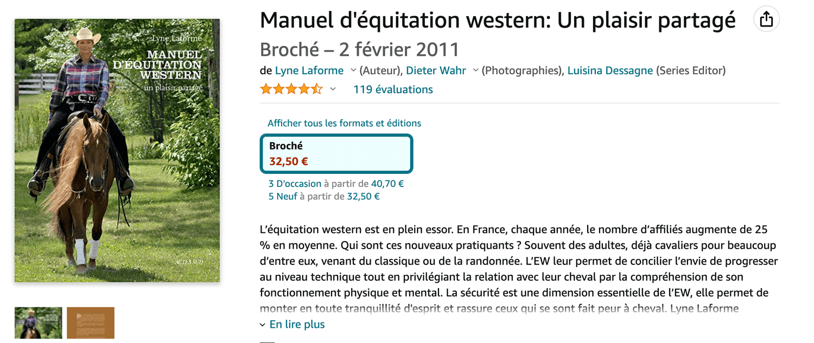The image size is (814, 343).
Task: View the 119 évaluations reviews
Action: pyautogui.click(x=393, y=89)
